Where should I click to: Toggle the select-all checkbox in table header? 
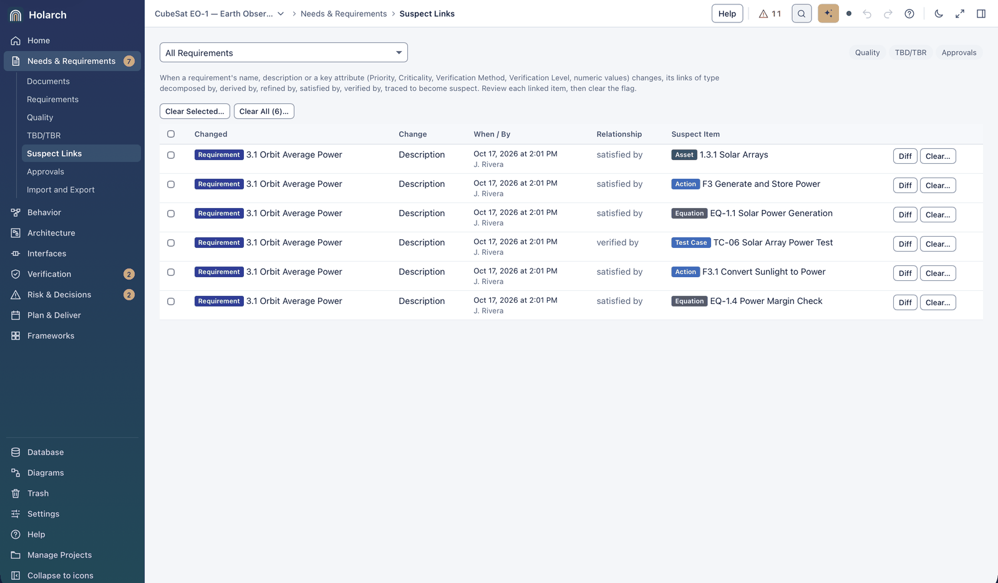[171, 134]
